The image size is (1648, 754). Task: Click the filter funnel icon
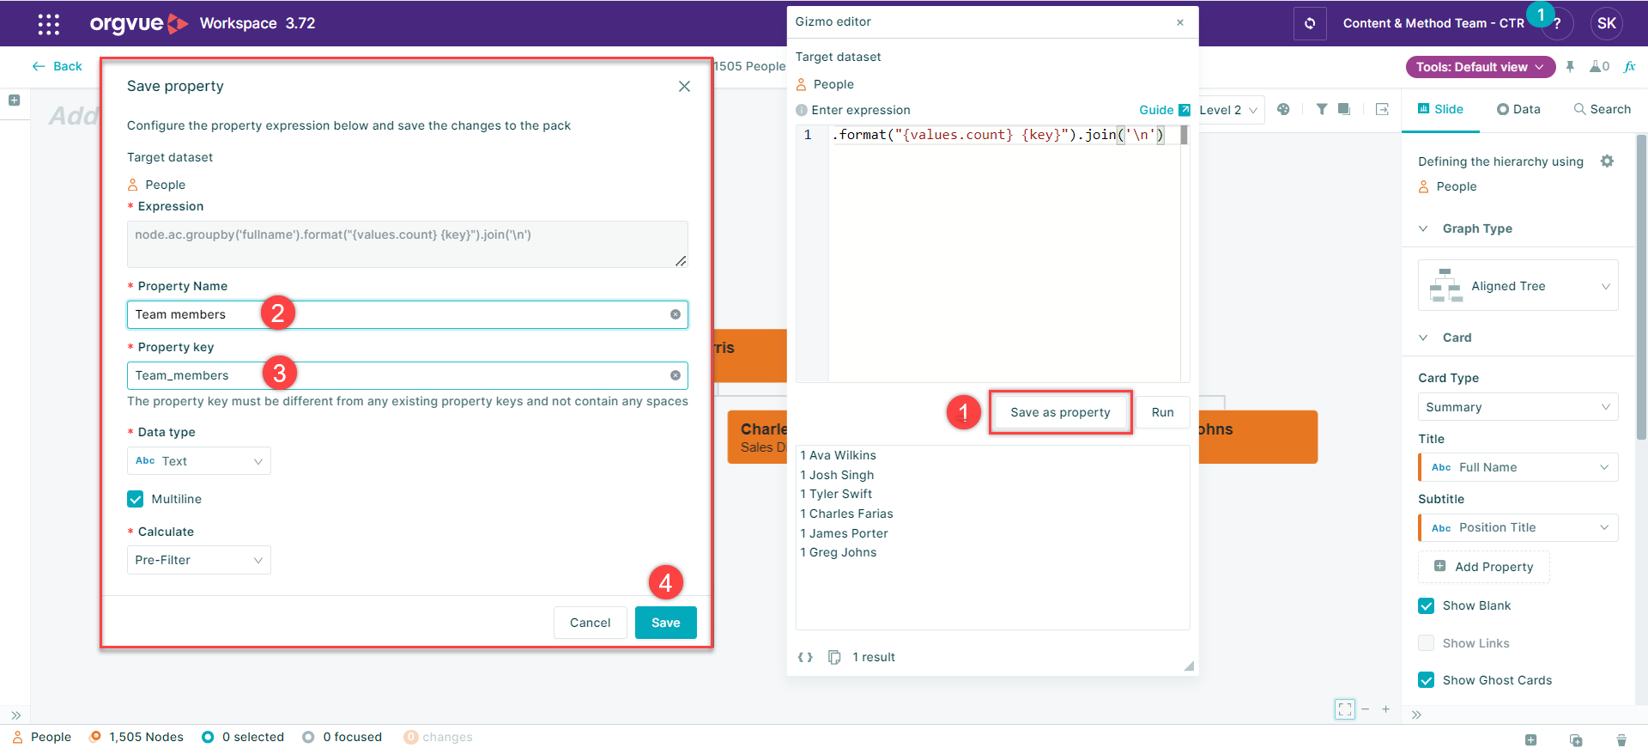[x=1322, y=109]
